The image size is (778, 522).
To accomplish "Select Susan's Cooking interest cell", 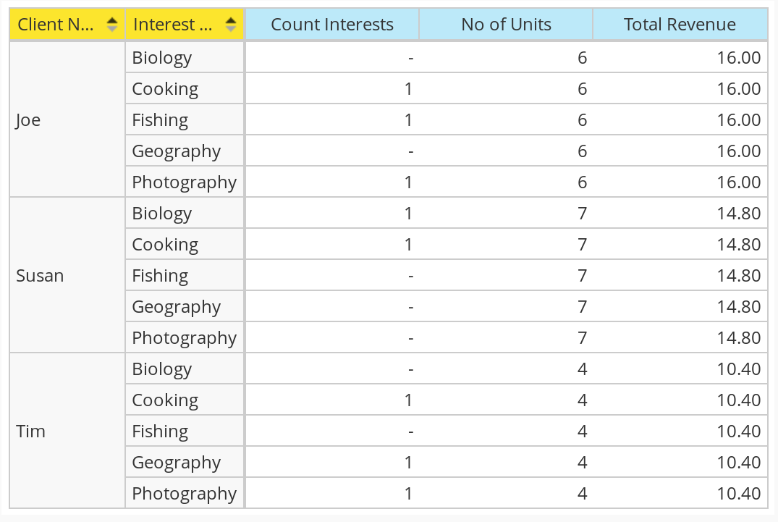I will (185, 245).
